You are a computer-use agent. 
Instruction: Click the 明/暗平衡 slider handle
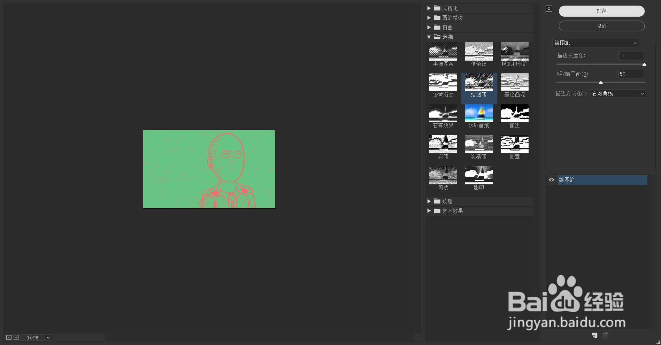[601, 83]
